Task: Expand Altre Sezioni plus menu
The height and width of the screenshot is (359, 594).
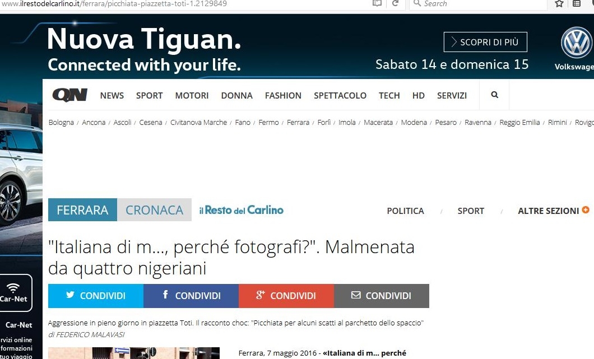Action: 586,210
